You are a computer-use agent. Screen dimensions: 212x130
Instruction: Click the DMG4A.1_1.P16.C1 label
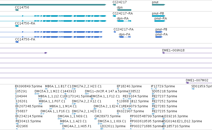[x=55, y=111]
